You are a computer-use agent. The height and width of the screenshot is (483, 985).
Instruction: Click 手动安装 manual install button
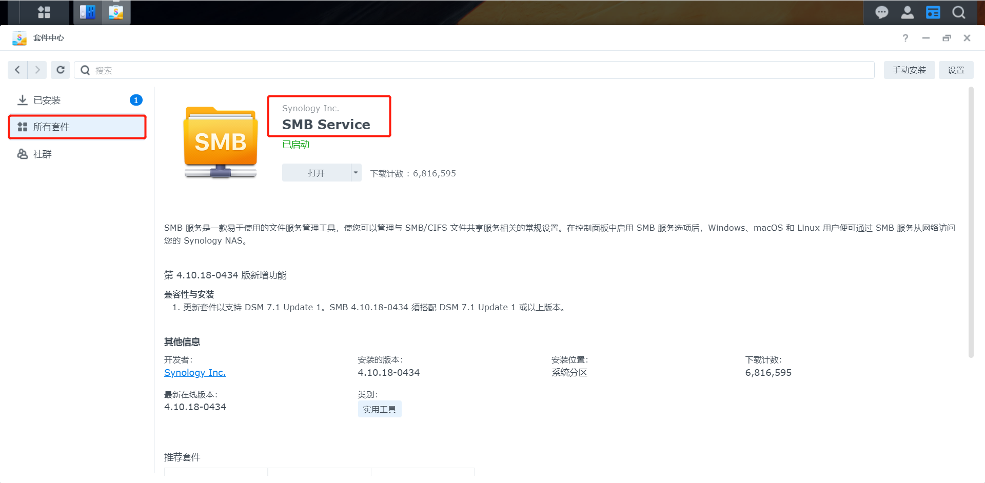[909, 70]
